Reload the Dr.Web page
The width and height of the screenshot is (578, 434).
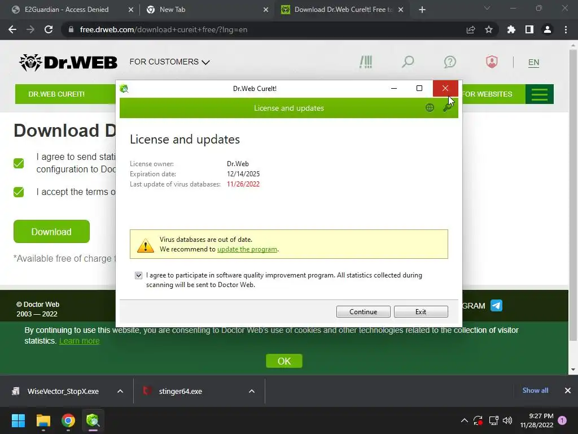click(49, 29)
